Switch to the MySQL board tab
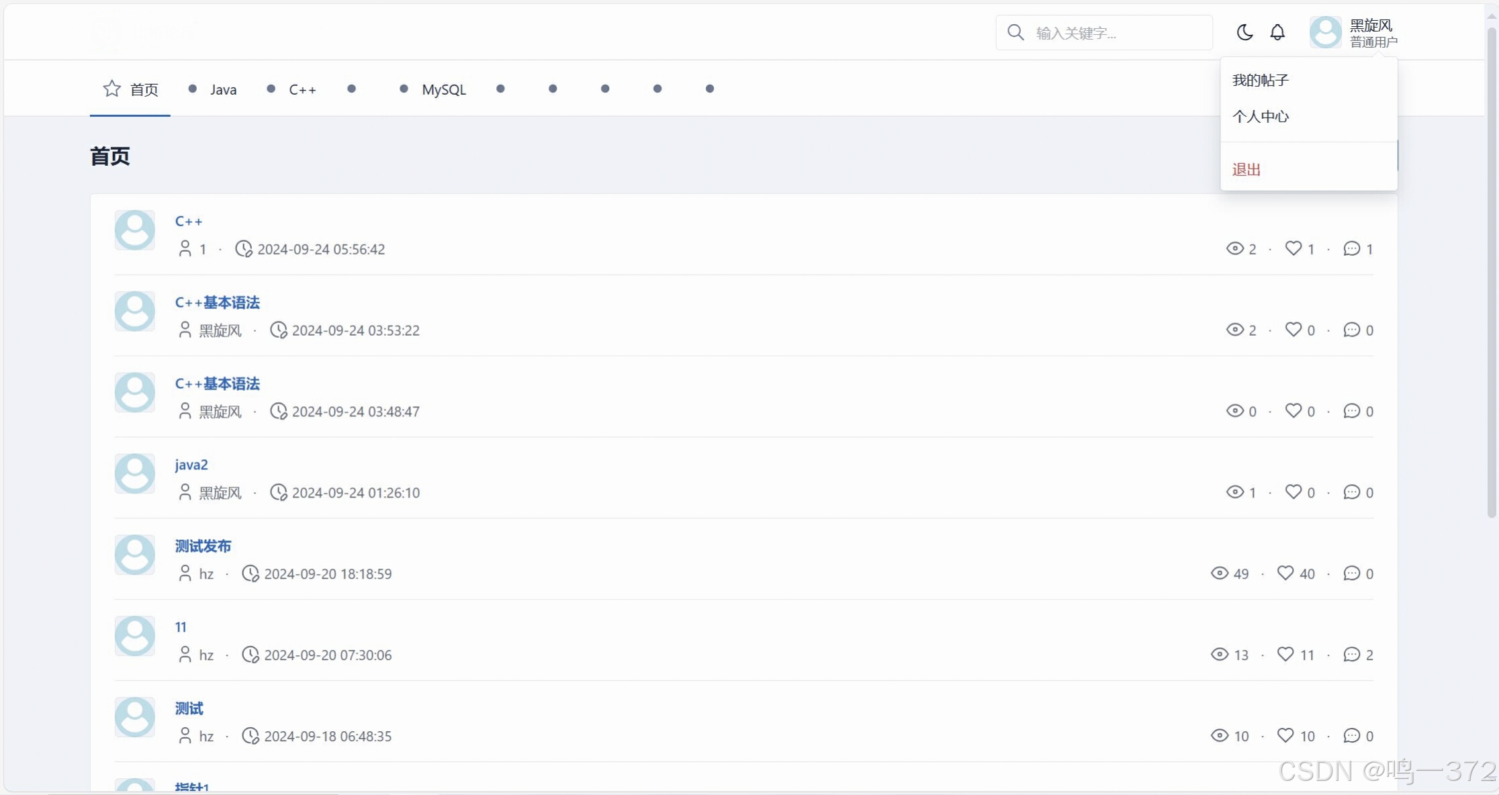 click(x=443, y=89)
